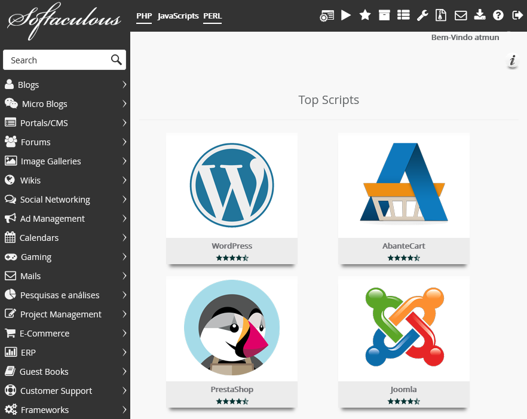
Task: Expand the Portals/CMS chevron
Action: click(x=124, y=123)
